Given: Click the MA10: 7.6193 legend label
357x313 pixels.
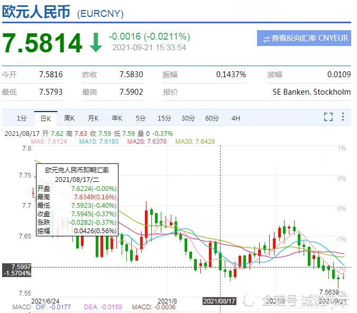Looking at the screenshot, I should point(99,142).
